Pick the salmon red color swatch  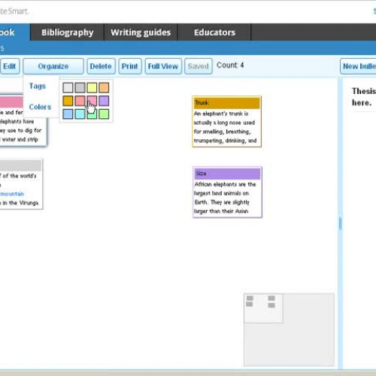tap(80, 101)
